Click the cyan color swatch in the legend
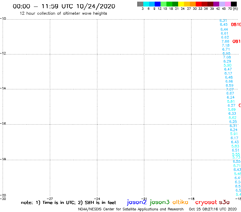Image resolution: width=241 pixels, height=212 pixels. point(146,4)
